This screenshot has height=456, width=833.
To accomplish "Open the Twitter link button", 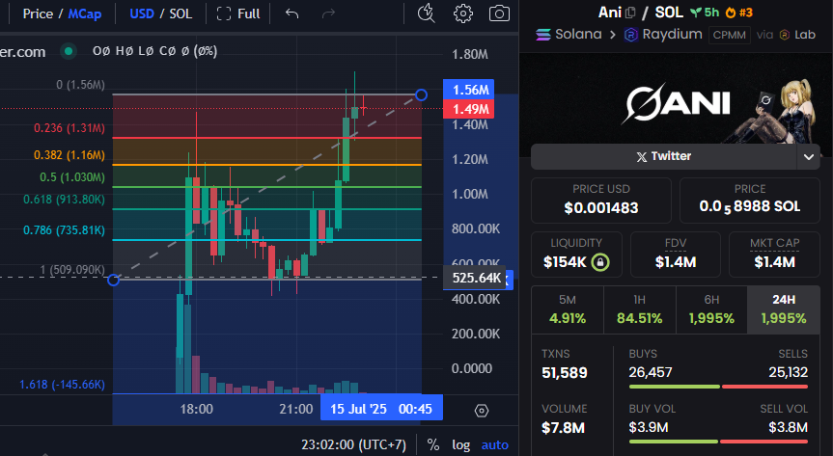I will pyautogui.click(x=664, y=156).
